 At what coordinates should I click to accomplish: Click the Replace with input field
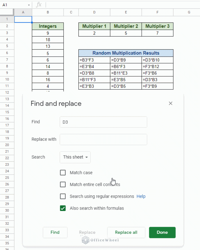(x=103, y=139)
